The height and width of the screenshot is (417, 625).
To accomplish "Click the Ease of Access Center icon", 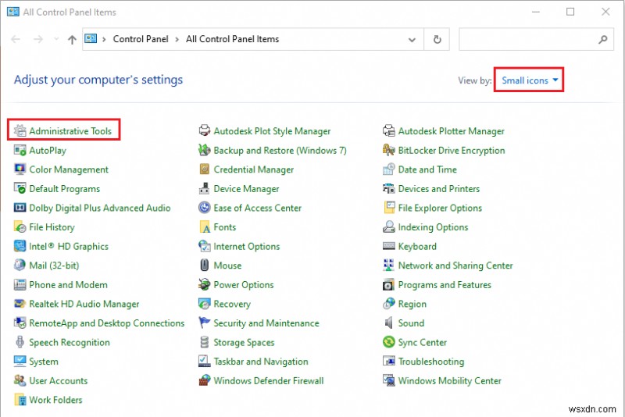I will 205,208.
